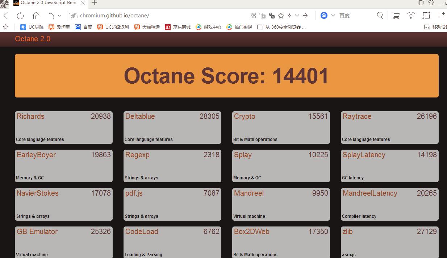Click the EarleyBoyer benchmark name
The height and width of the screenshot is (258, 447).
click(36, 155)
